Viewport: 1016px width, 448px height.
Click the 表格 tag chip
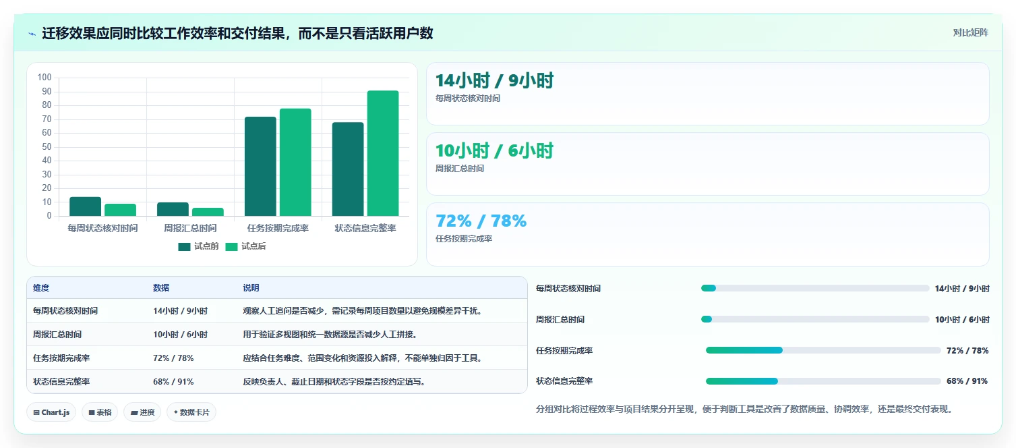tap(100, 412)
